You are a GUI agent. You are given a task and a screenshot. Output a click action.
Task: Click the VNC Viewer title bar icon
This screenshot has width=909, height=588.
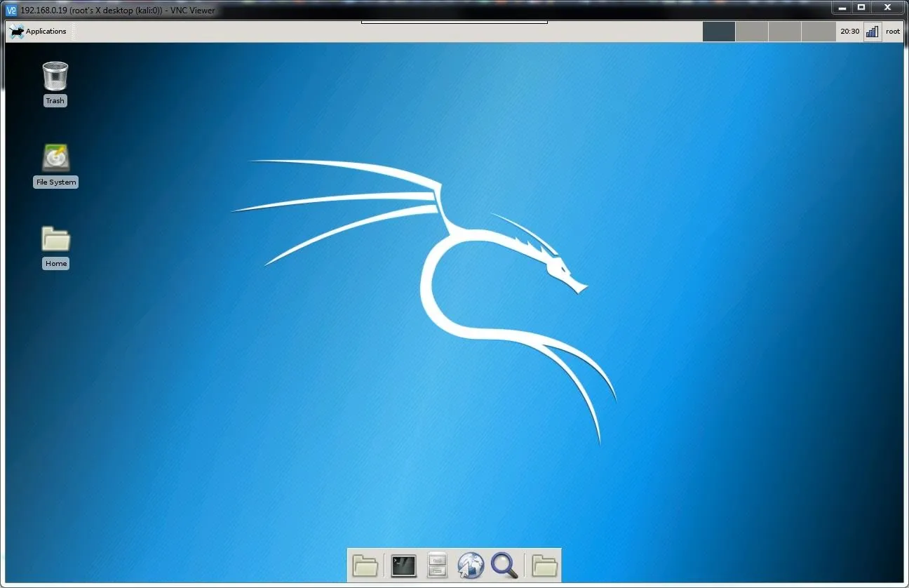click(x=11, y=10)
